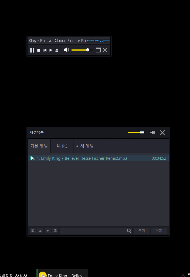190x277 pixels.
Task: Add a new album with + 새 앨범
Action: click(85, 146)
